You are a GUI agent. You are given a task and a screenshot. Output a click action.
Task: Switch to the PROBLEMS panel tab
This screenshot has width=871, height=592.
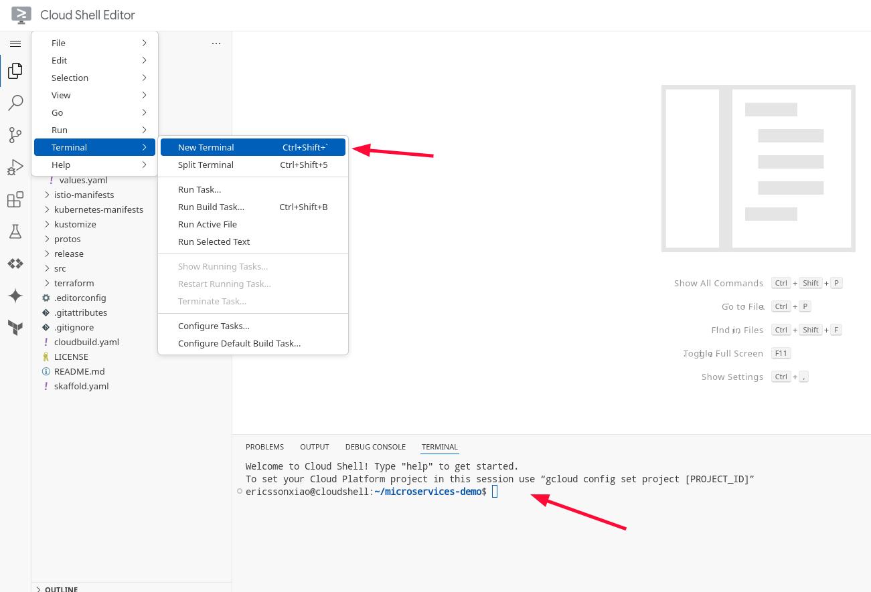pos(264,447)
